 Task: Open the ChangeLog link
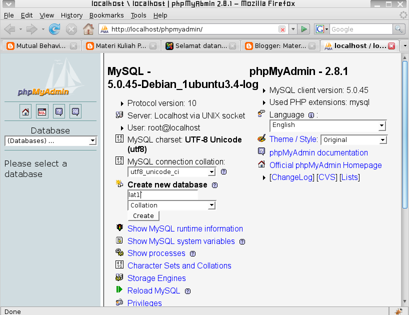coord(292,177)
